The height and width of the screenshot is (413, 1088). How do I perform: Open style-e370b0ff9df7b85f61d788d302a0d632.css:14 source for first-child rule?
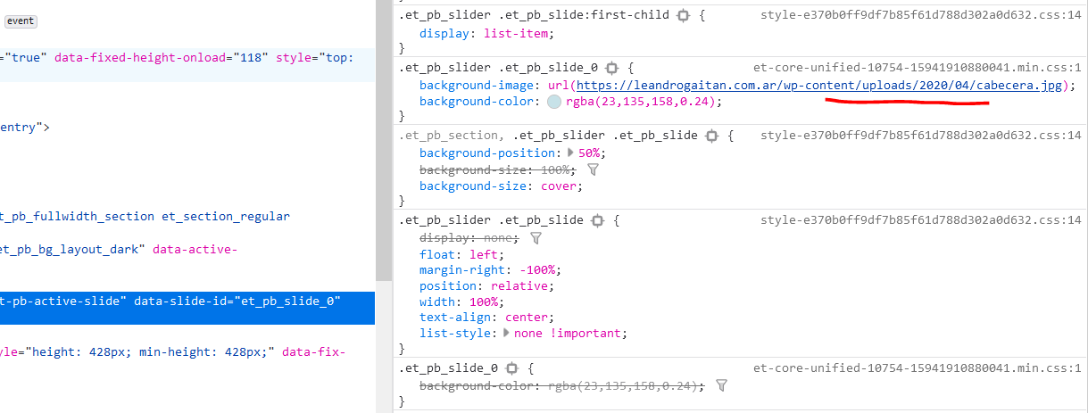click(921, 15)
